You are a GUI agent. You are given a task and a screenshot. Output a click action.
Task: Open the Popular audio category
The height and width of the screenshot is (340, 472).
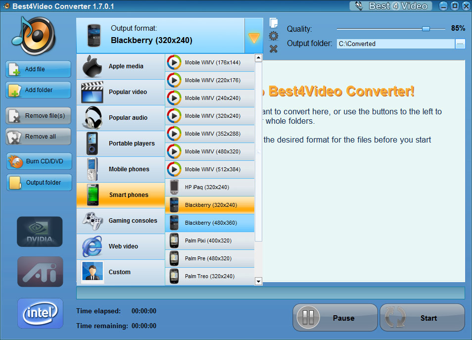coord(121,118)
